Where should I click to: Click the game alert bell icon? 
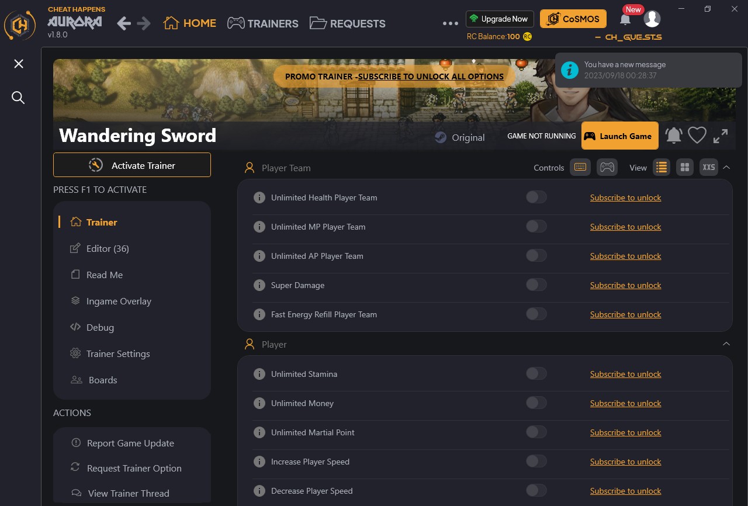tap(674, 136)
